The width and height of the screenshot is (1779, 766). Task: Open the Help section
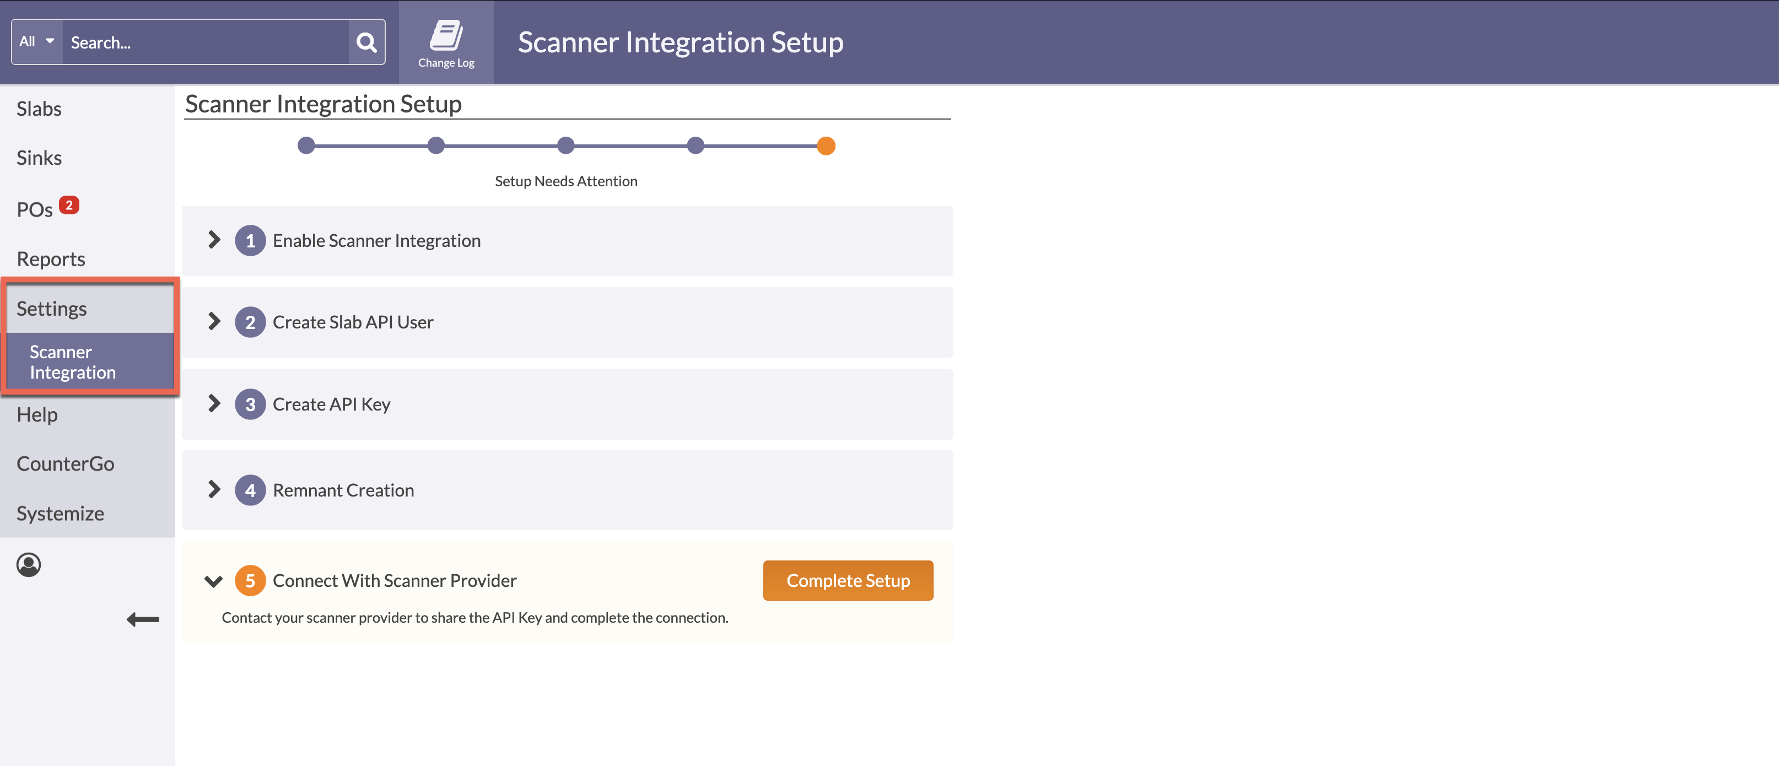37,414
